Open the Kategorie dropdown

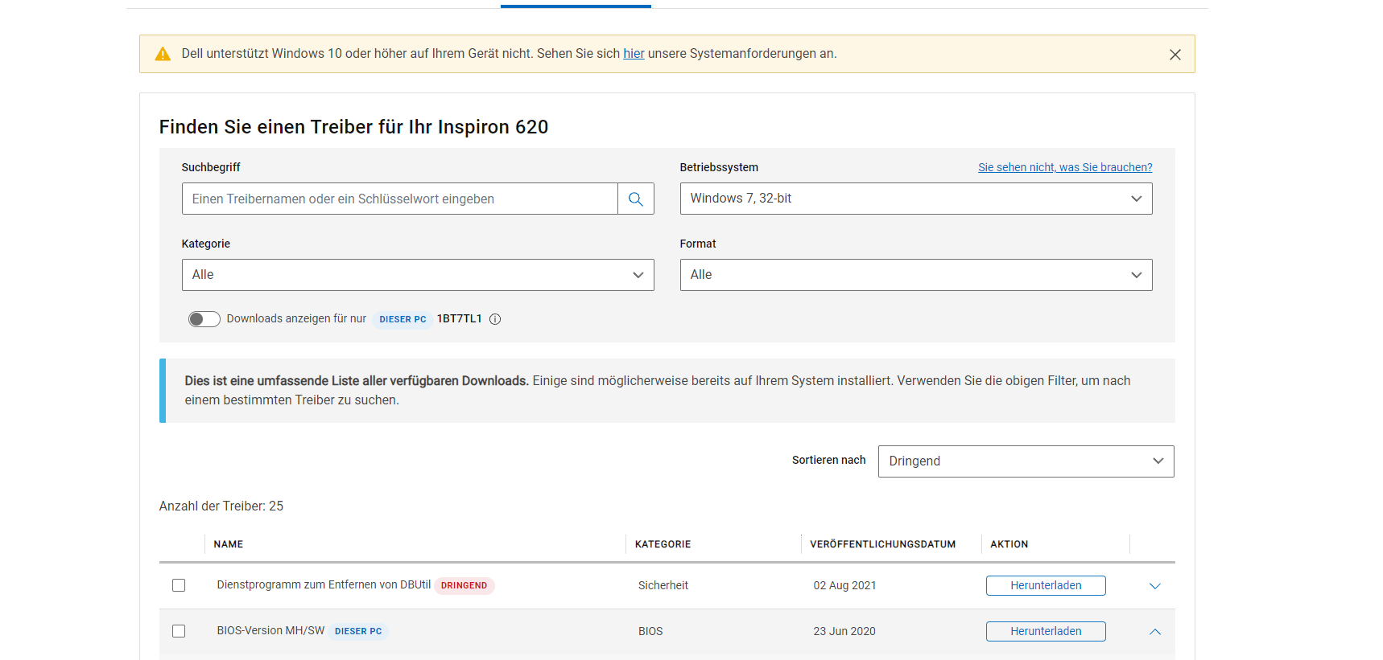tap(418, 275)
